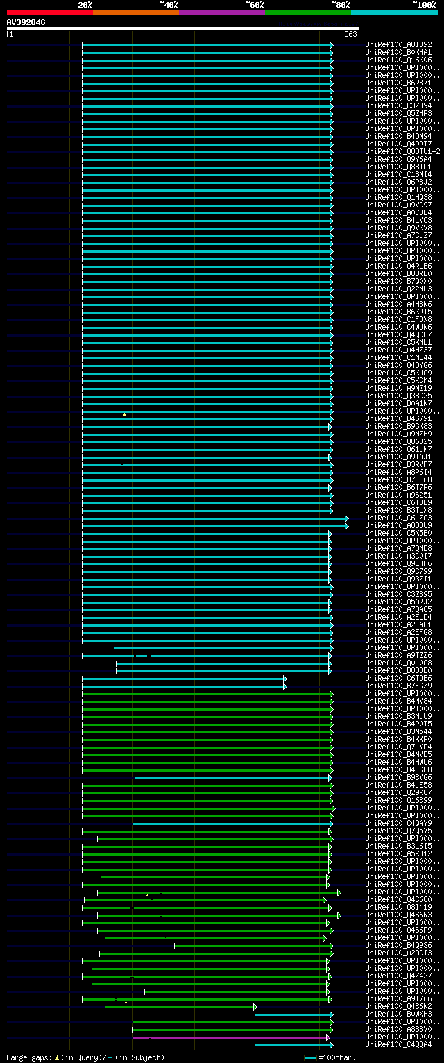This screenshot has height=1063, width=444.
Task: Select hit label UniRef100_Q1HQ38
Action: 398,197
